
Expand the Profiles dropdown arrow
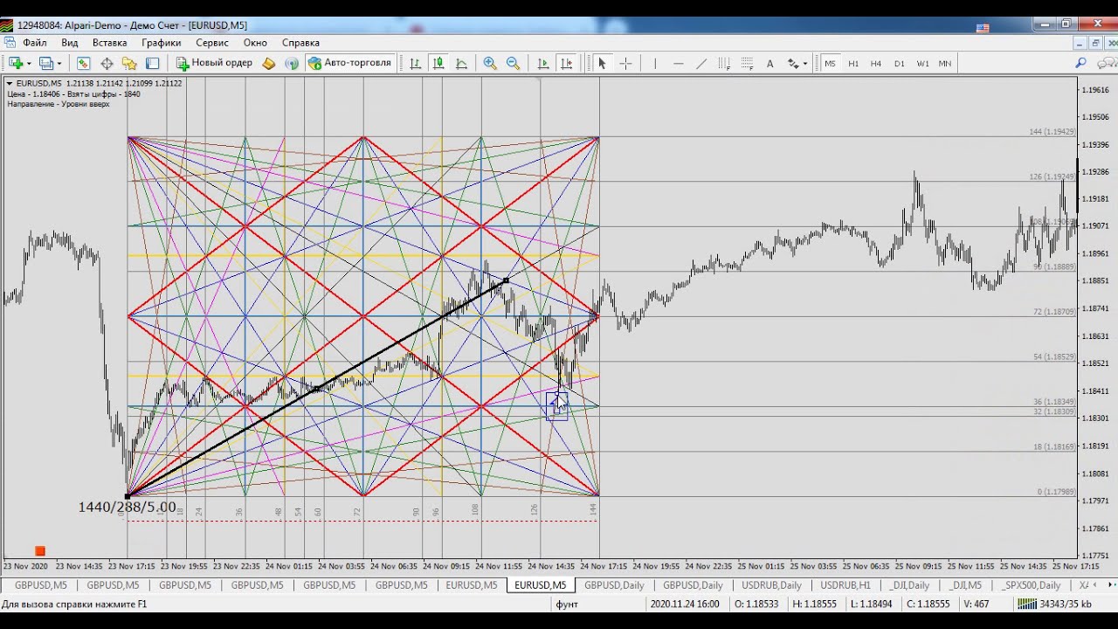pos(59,63)
